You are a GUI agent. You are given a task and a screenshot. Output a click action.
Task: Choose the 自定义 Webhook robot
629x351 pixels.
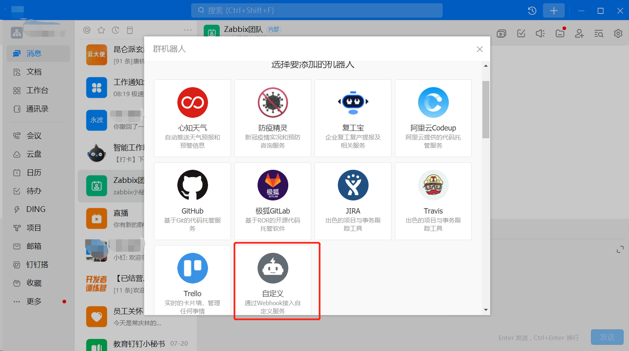273,280
